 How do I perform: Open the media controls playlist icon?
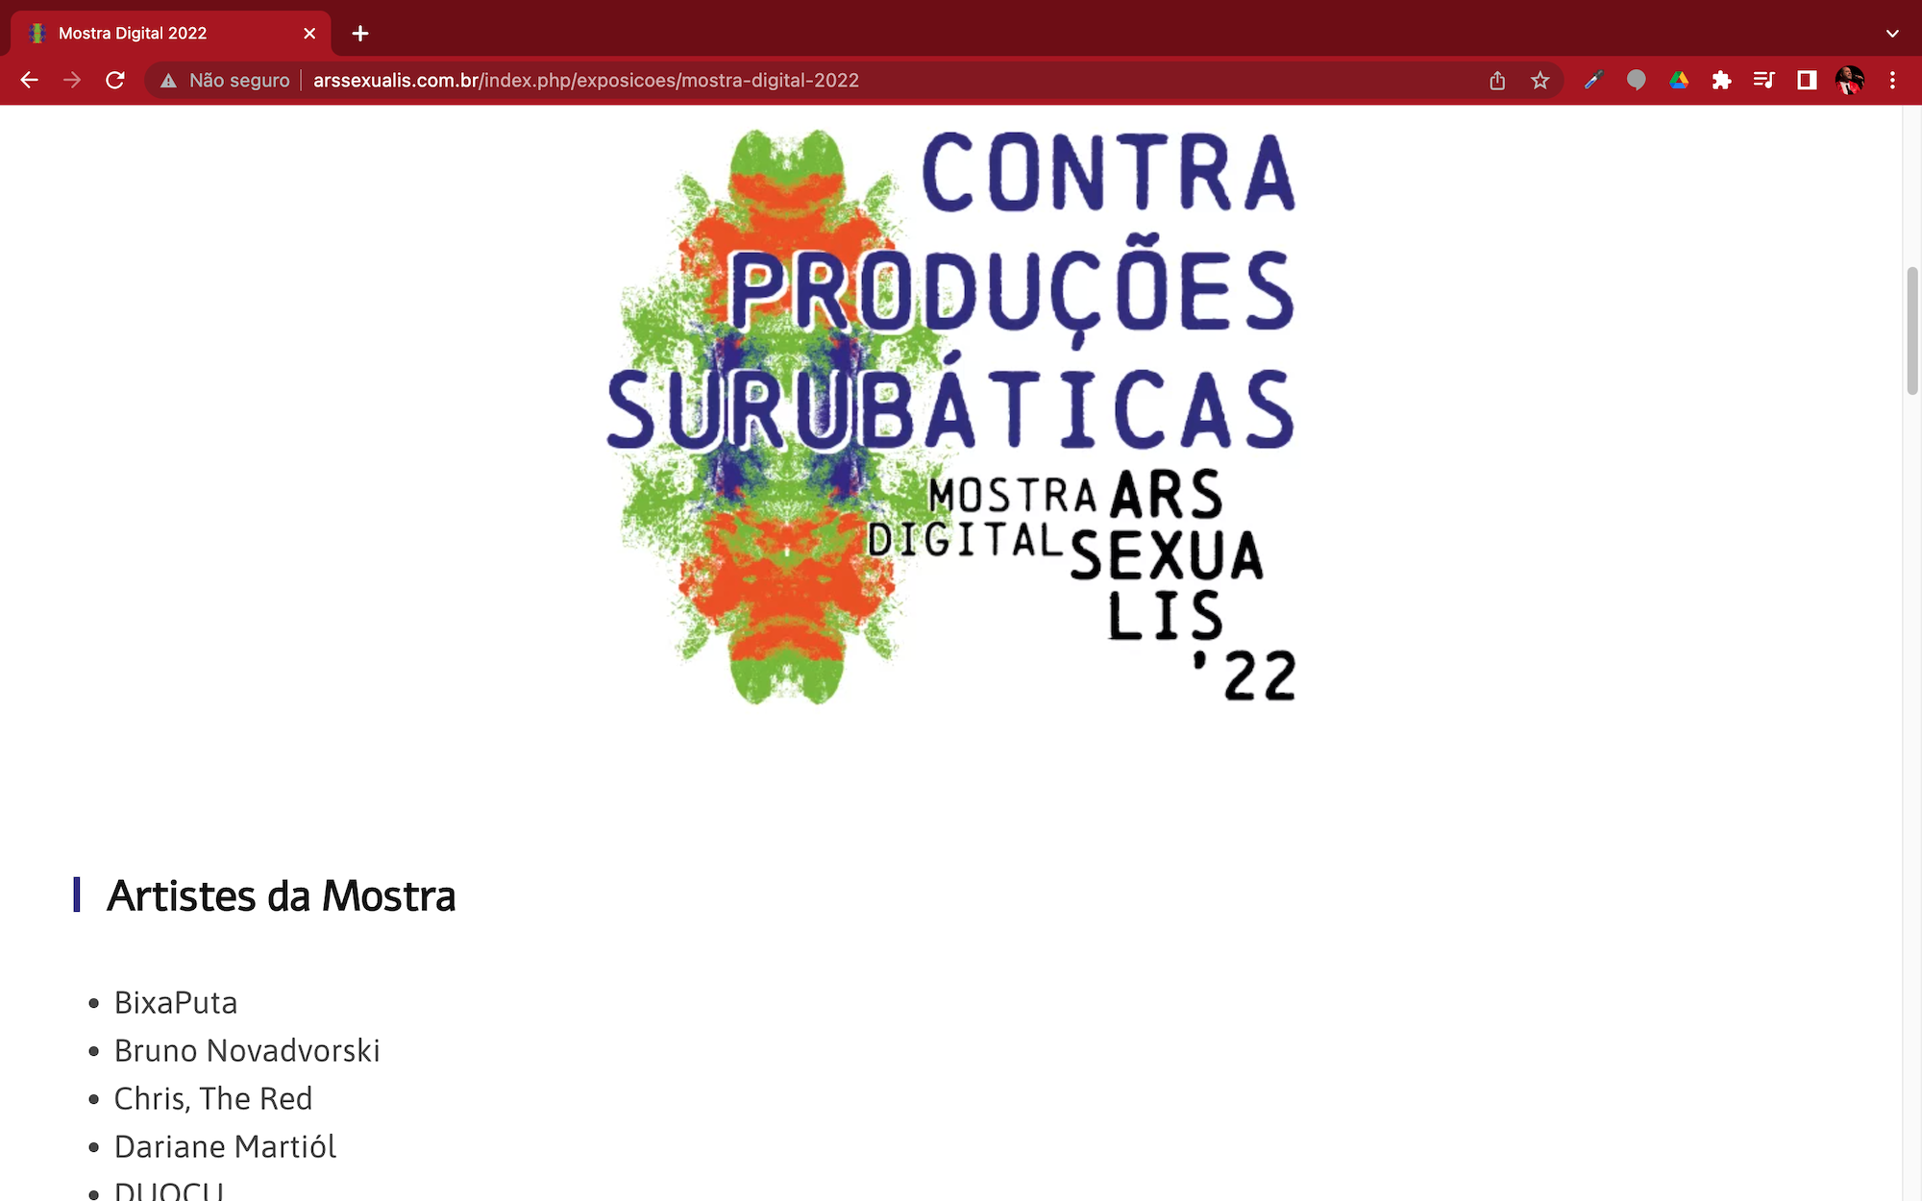[1763, 81]
